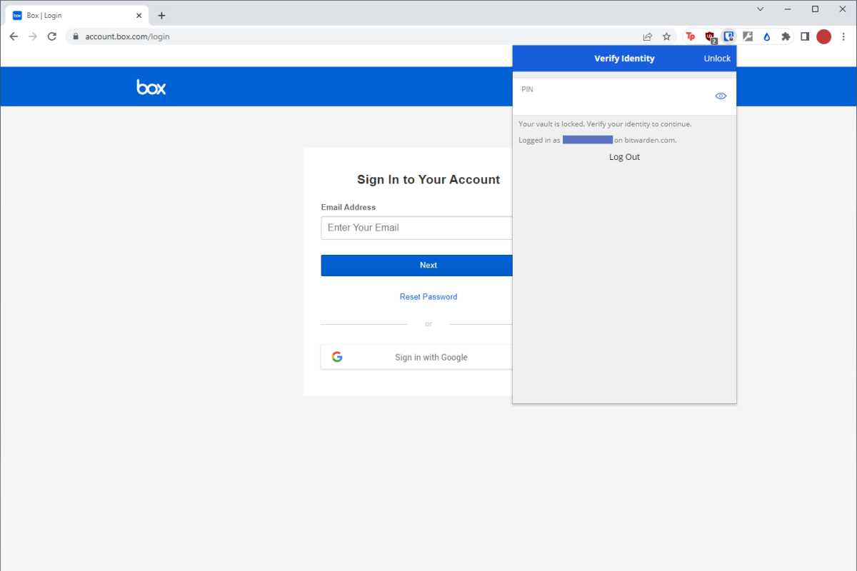The height and width of the screenshot is (571, 857).
Task: Click the water drop extension icon
Action: click(766, 36)
